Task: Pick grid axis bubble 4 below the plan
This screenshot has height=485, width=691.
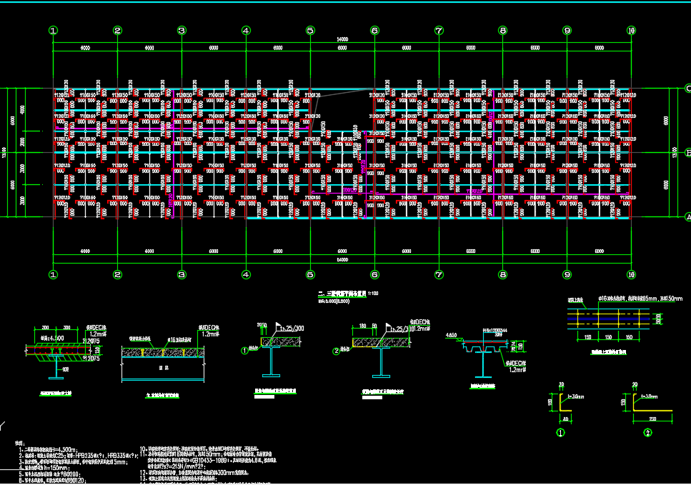Action: 246,274
